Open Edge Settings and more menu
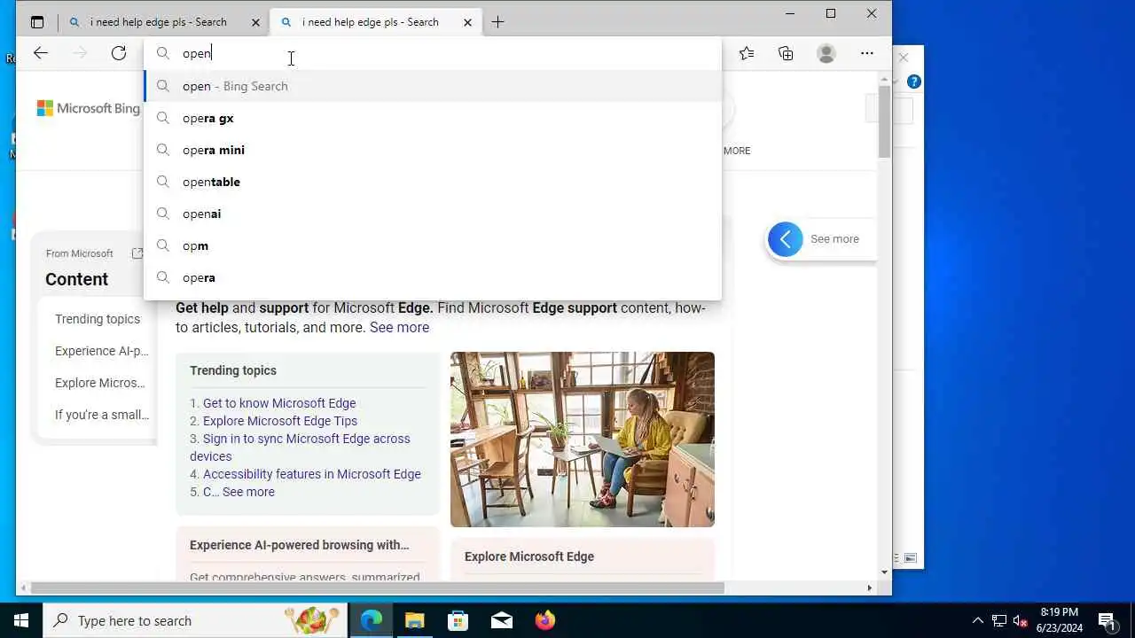The image size is (1135, 638). tap(867, 53)
